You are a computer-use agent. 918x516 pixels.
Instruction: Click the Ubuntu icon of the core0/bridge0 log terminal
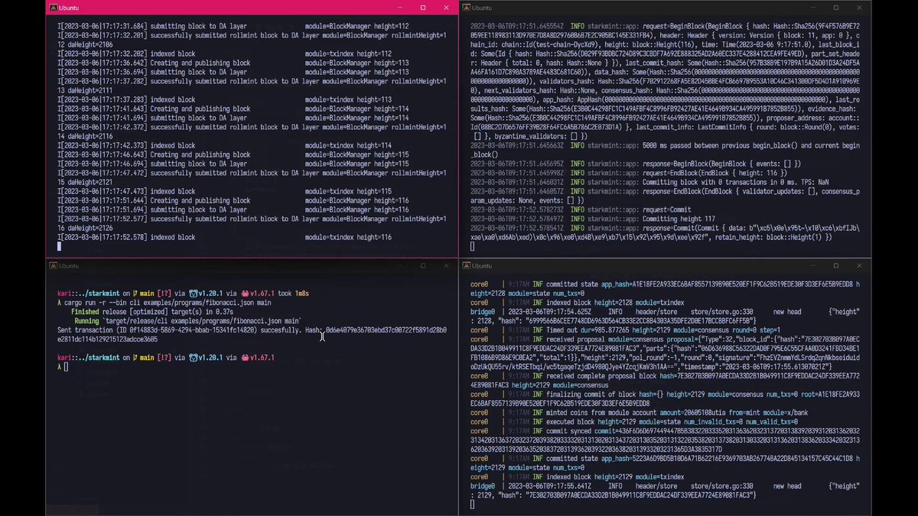(465, 265)
